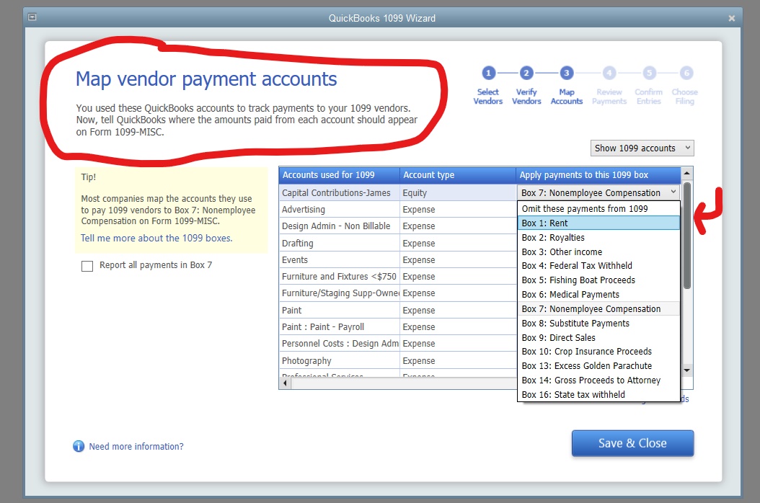Click the Save & Close button
Viewport: 760px width, 503px height.
pos(632,443)
